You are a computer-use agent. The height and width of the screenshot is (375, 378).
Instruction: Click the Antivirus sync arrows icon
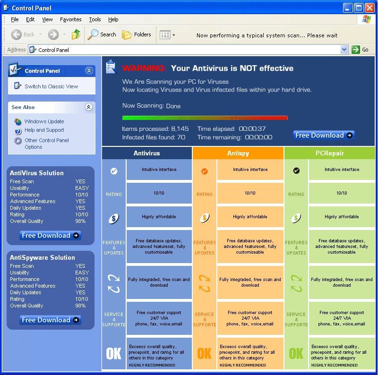tap(114, 284)
